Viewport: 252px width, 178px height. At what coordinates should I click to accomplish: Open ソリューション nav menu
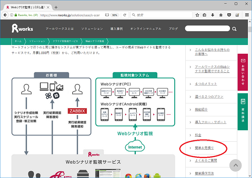pyautogui.click(x=92, y=29)
